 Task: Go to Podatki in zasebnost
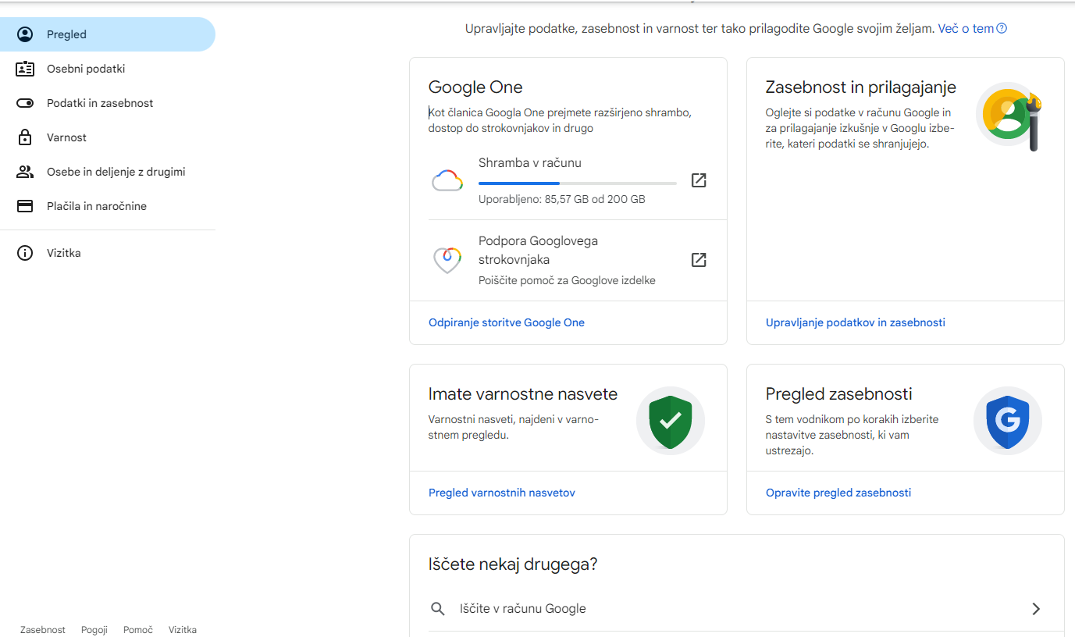coord(108,103)
